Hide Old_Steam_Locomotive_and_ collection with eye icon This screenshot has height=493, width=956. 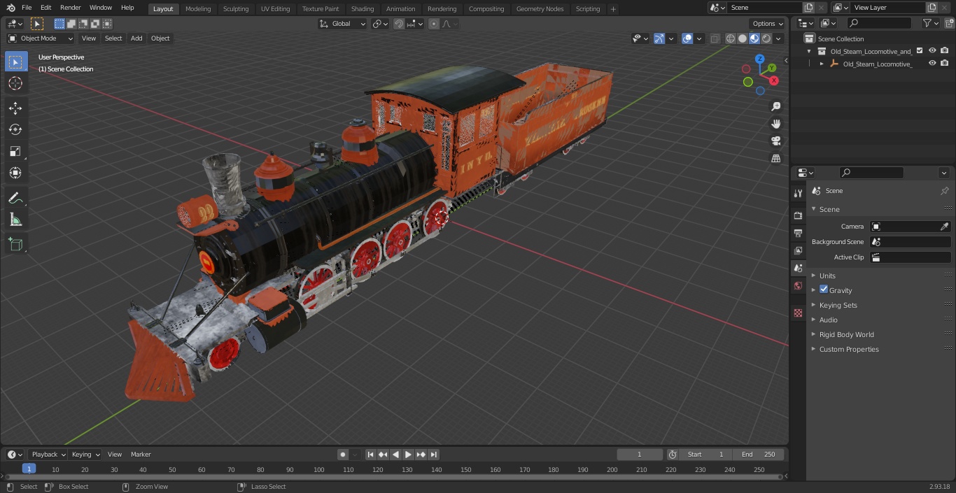click(932, 50)
